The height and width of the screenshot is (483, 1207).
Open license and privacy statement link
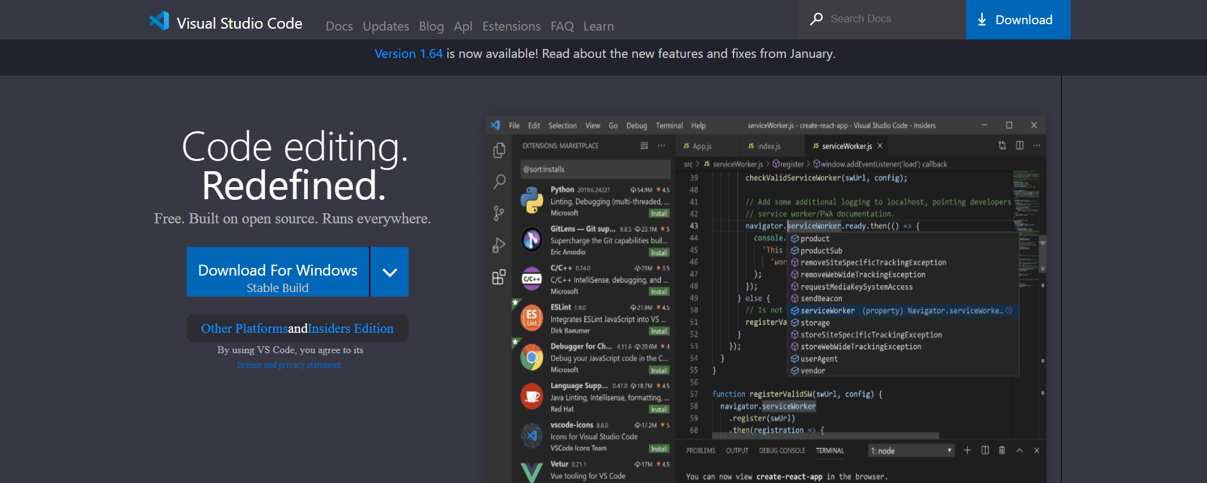click(x=290, y=365)
